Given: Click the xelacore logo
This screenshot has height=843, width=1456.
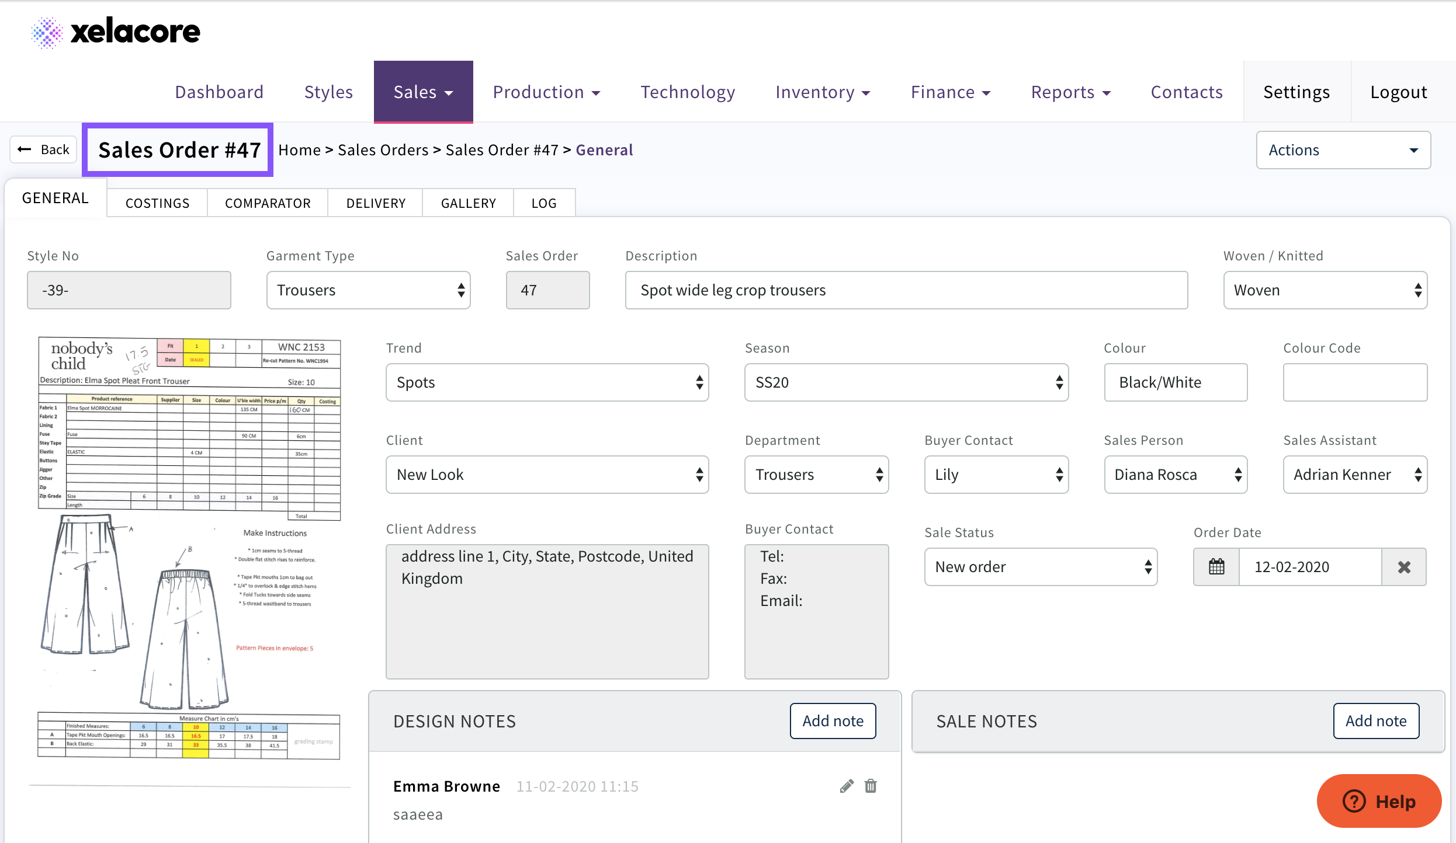Looking at the screenshot, I should (116, 32).
